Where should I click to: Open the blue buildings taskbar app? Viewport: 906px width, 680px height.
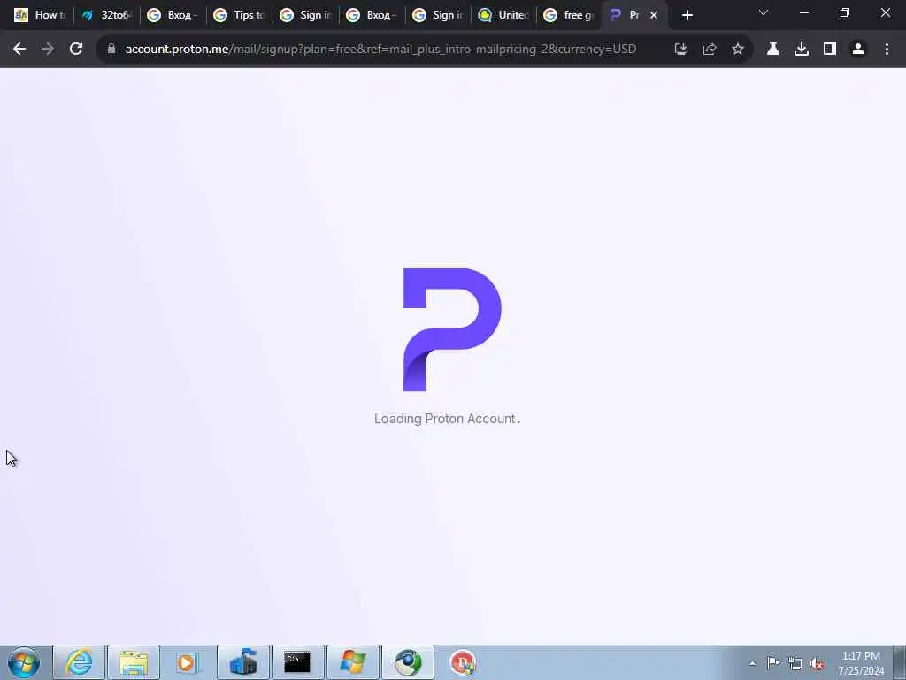tap(243, 662)
